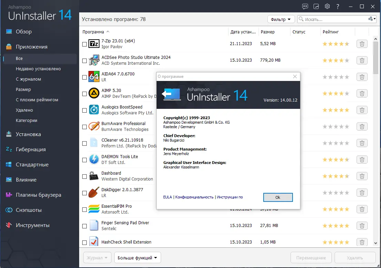Click the 7-Zip program icon
Screen dimensions: 381x268
(x=94, y=44)
